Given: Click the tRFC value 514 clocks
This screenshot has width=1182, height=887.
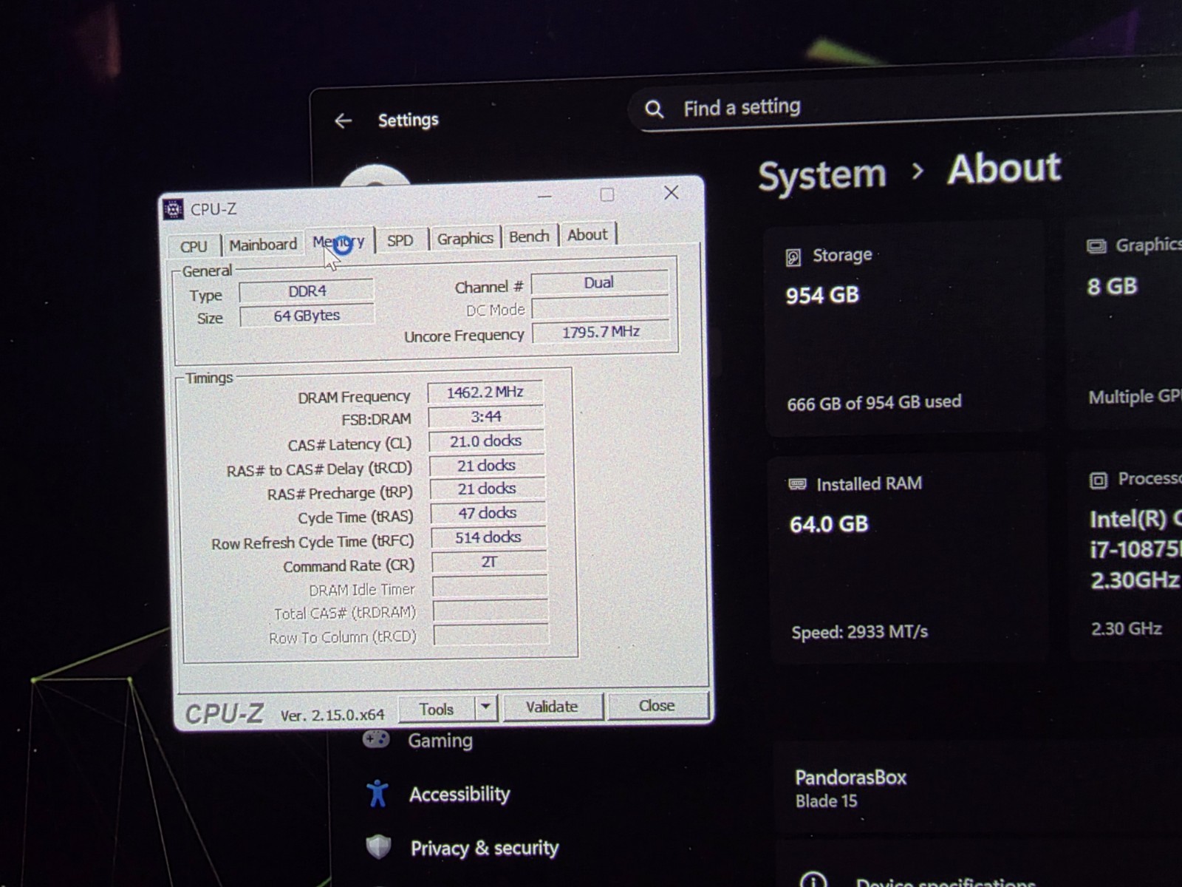Looking at the screenshot, I should (x=488, y=537).
